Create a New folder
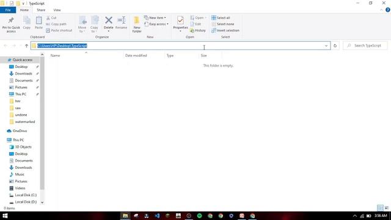 coord(137,24)
